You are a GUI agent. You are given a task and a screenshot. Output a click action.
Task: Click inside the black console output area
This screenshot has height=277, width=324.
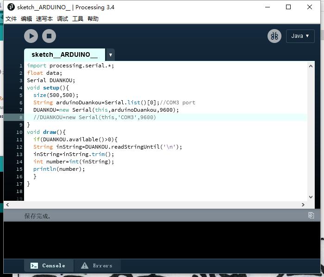(x=162, y=240)
